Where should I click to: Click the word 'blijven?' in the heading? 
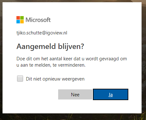[71, 46]
